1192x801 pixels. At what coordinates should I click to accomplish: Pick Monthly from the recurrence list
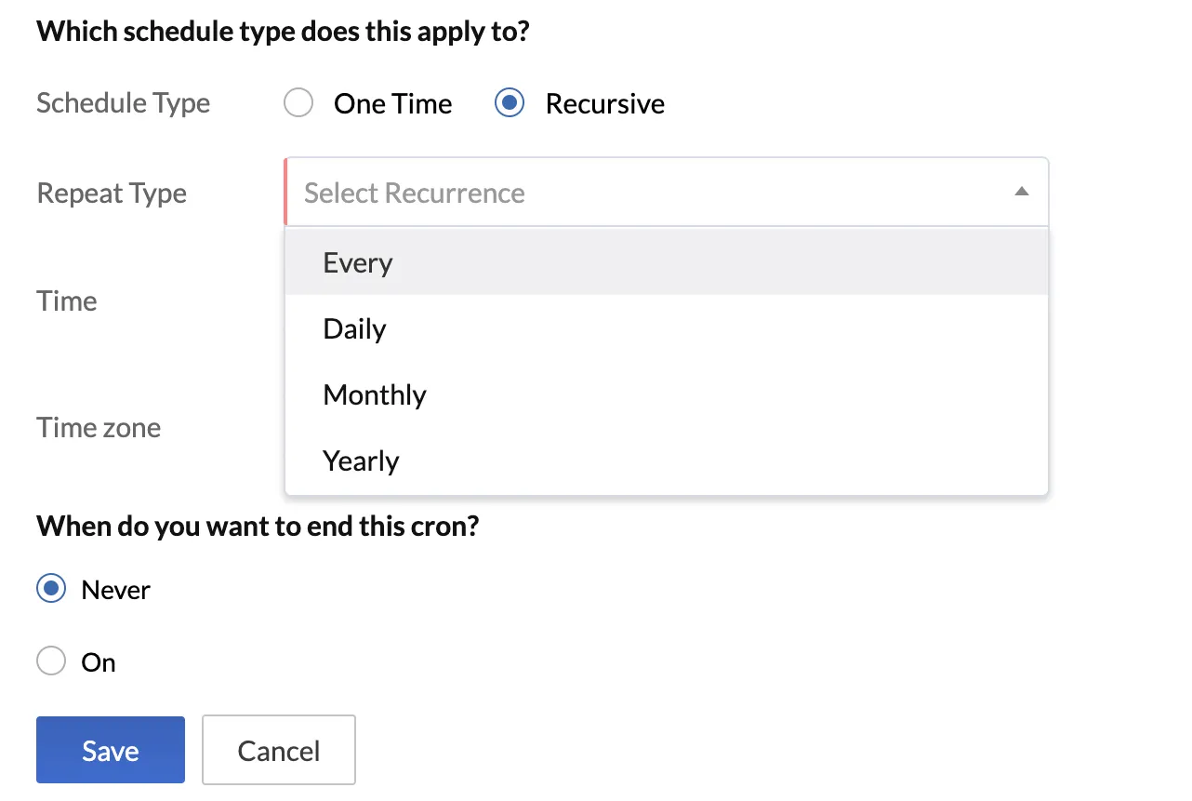(x=667, y=394)
